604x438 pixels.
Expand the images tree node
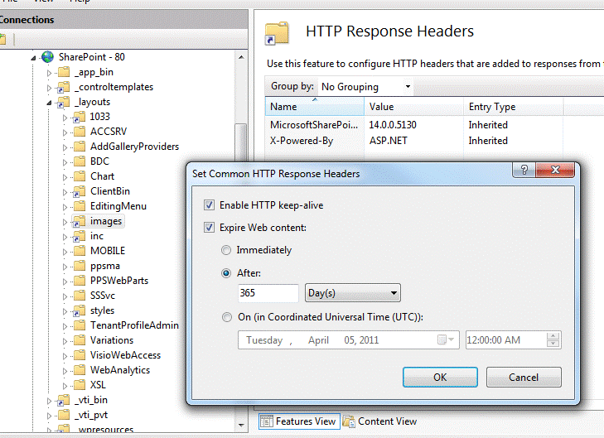tap(65, 222)
